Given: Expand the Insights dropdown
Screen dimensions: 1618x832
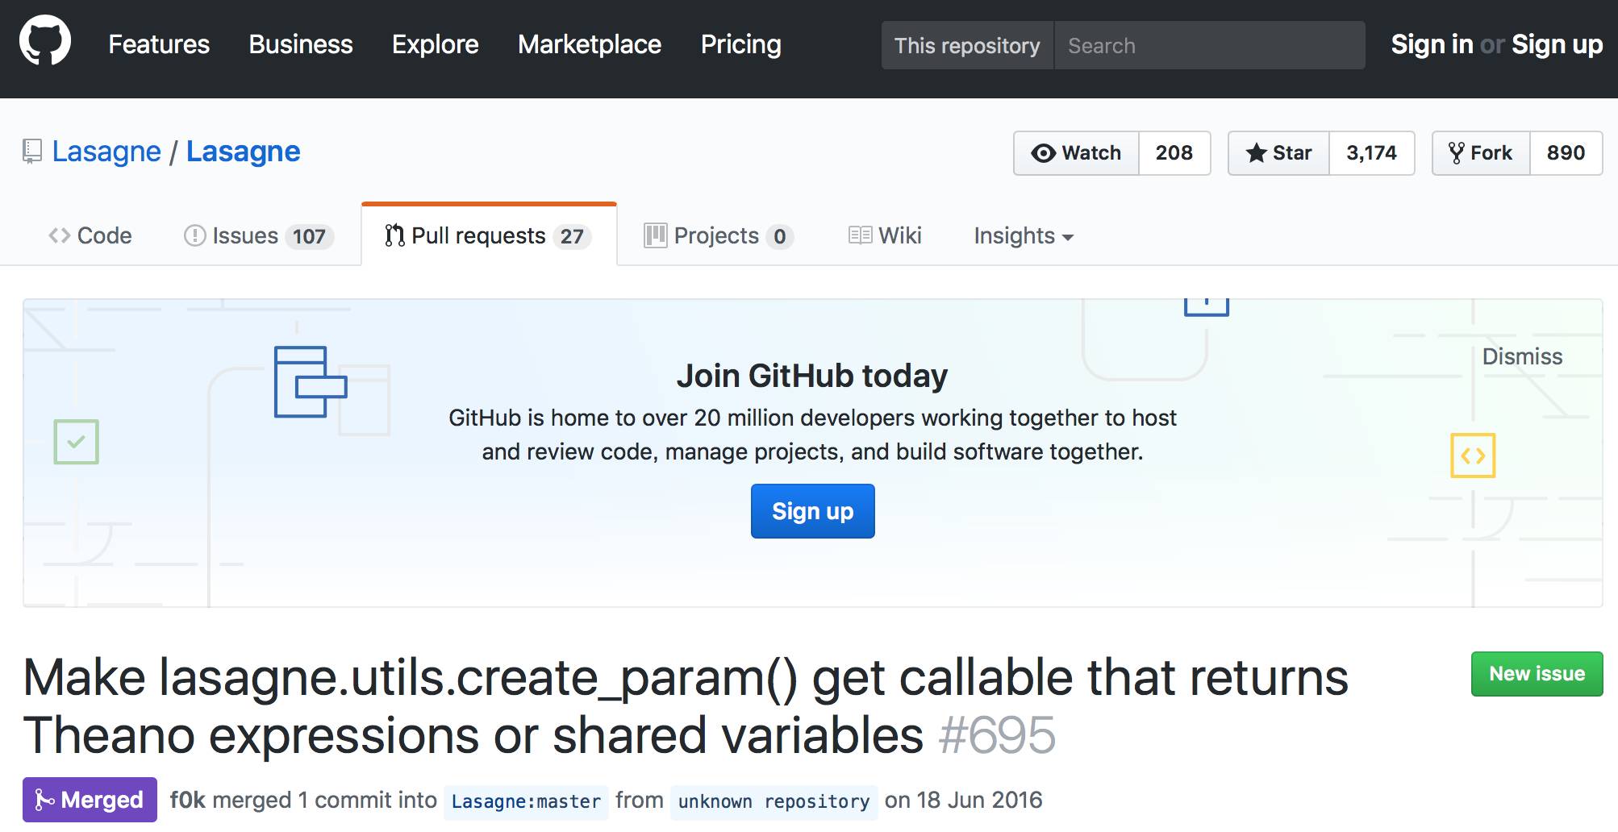Looking at the screenshot, I should [1023, 235].
